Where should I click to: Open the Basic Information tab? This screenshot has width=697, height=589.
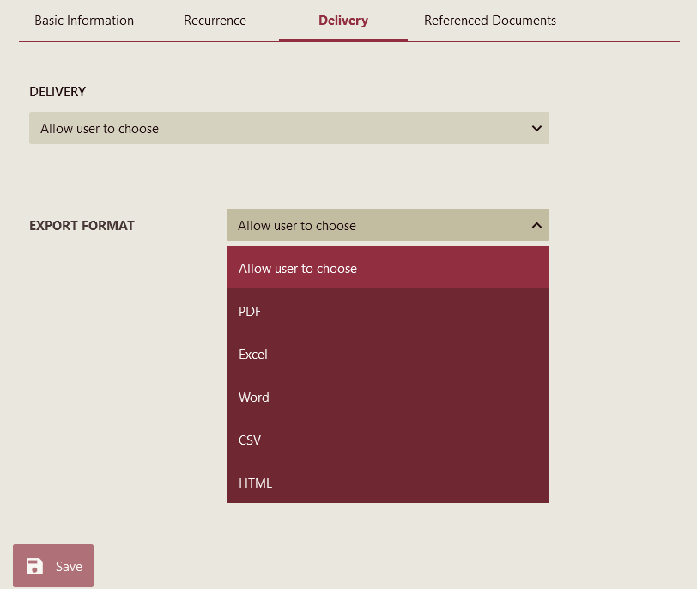click(x=84, y=21)
